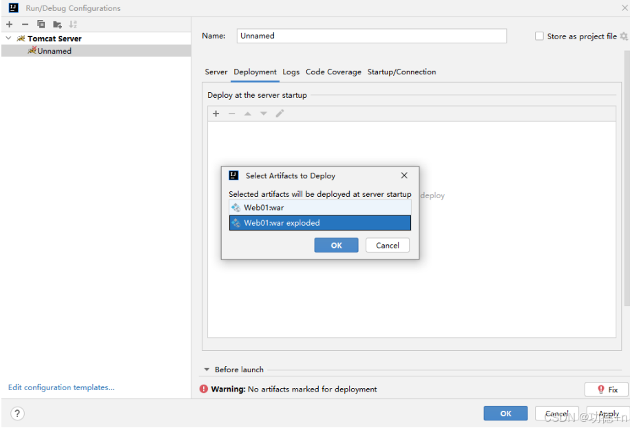Open the Store as project file gear settings

[624, 36]
